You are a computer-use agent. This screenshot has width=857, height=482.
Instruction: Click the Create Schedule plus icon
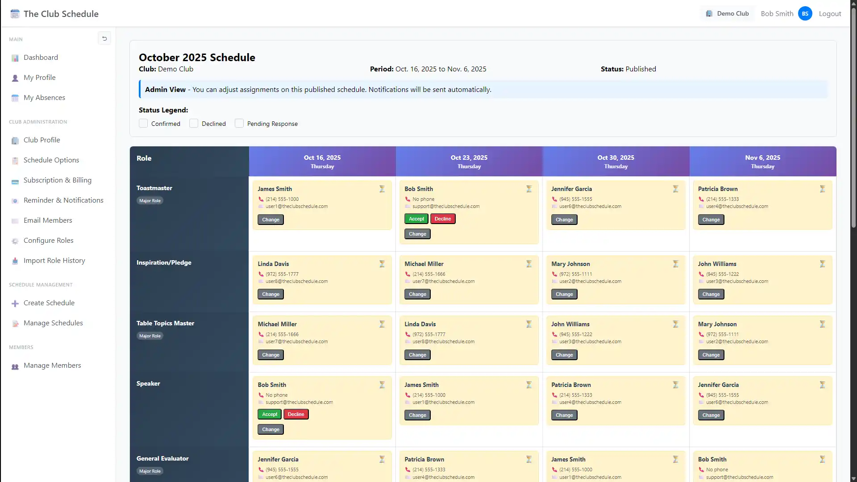[x=15, y=303]
